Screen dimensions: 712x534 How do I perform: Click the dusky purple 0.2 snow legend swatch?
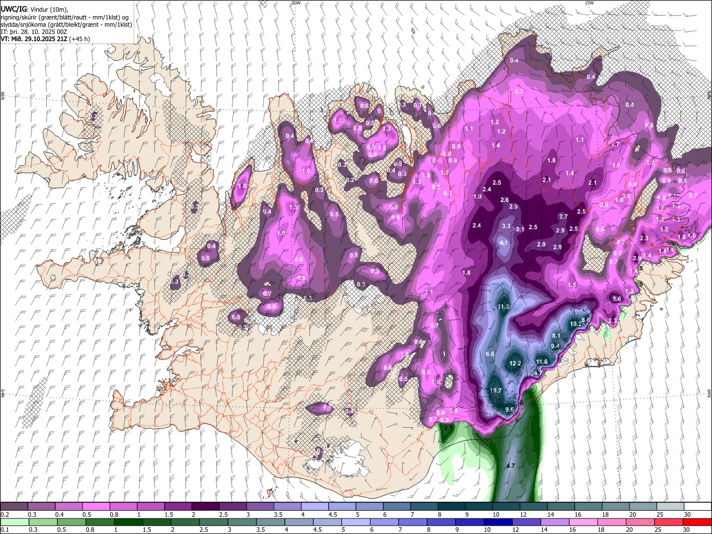[14, 507]
